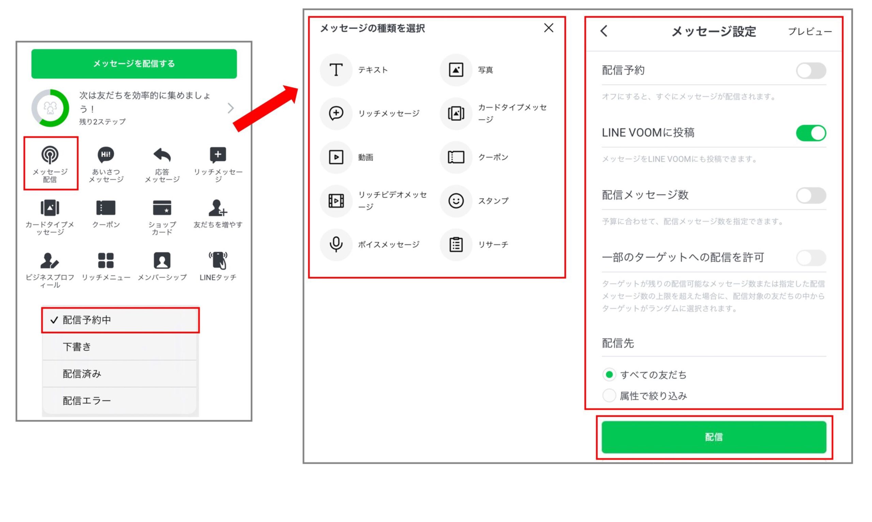Enable the 配信予約 toggle
Screen dimensions: 872x522
[811, 70]
